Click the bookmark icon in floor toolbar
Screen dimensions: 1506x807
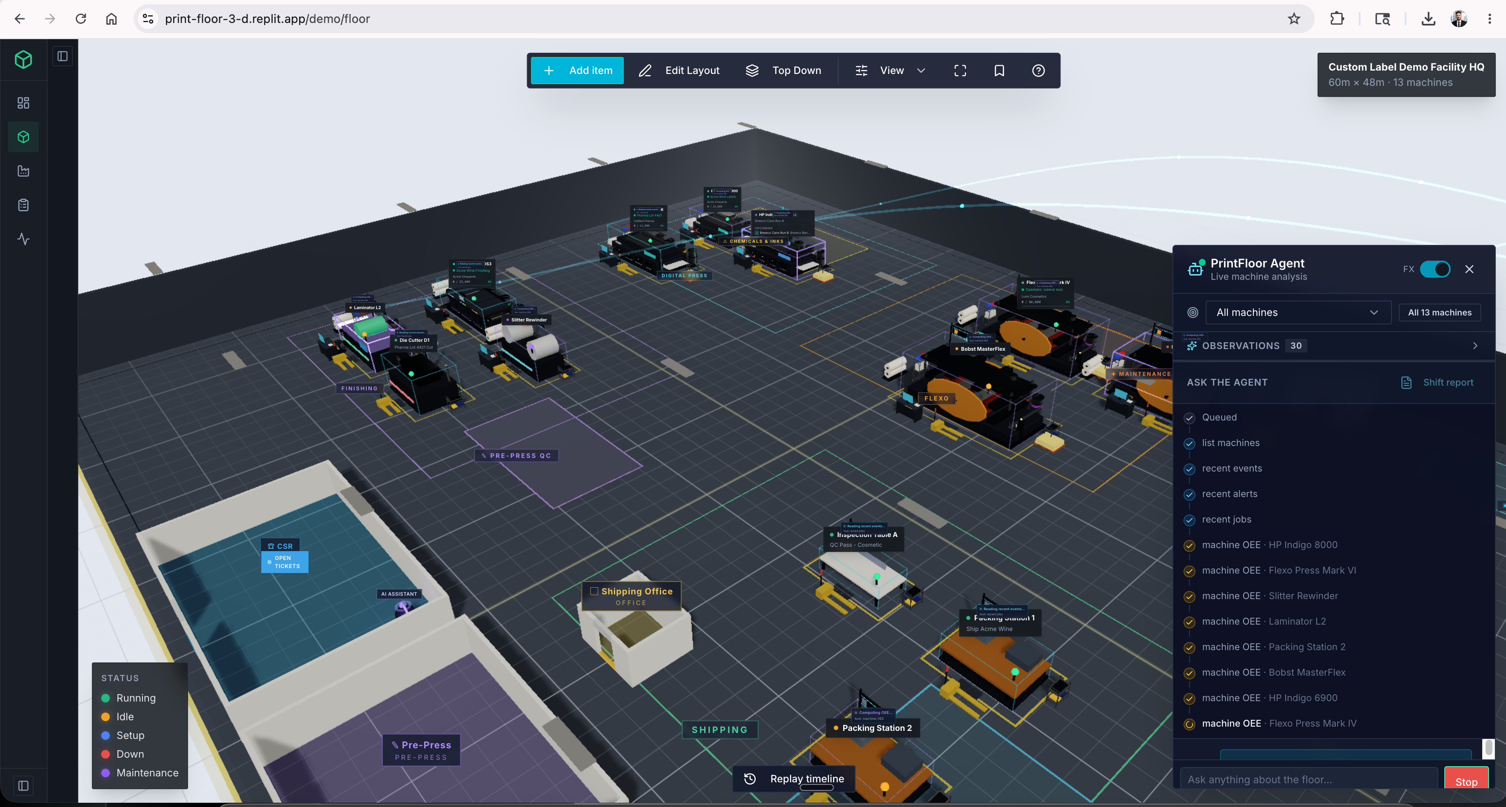coord(999,71)
